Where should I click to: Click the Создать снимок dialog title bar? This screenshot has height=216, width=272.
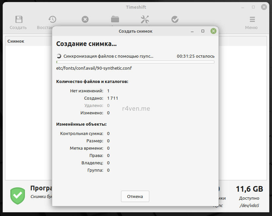(135, 31)
